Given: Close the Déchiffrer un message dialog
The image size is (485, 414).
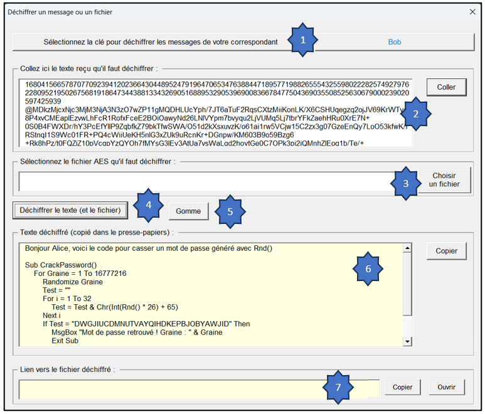Looking at the screenshot, I should pyautogui.click(x=473, y=11).
